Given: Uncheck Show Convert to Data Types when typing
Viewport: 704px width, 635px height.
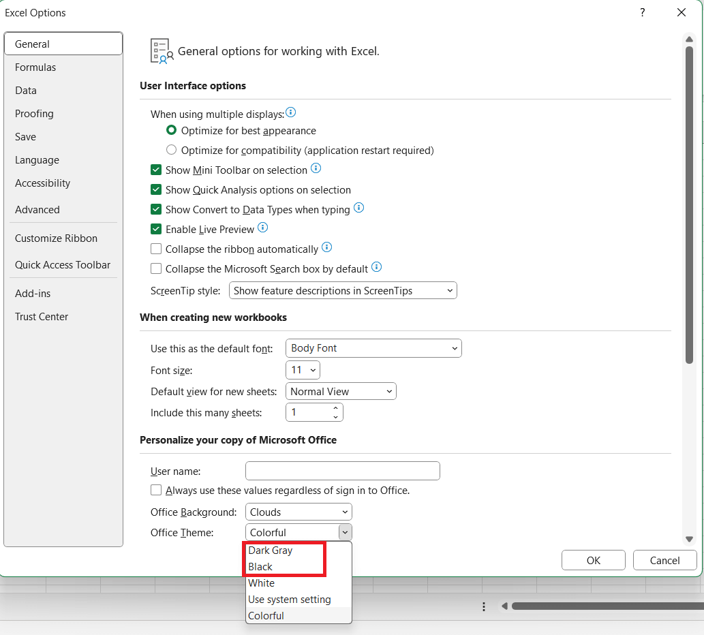Looking at the screenshot, I should pyautogui.click(x=156, y=210).
